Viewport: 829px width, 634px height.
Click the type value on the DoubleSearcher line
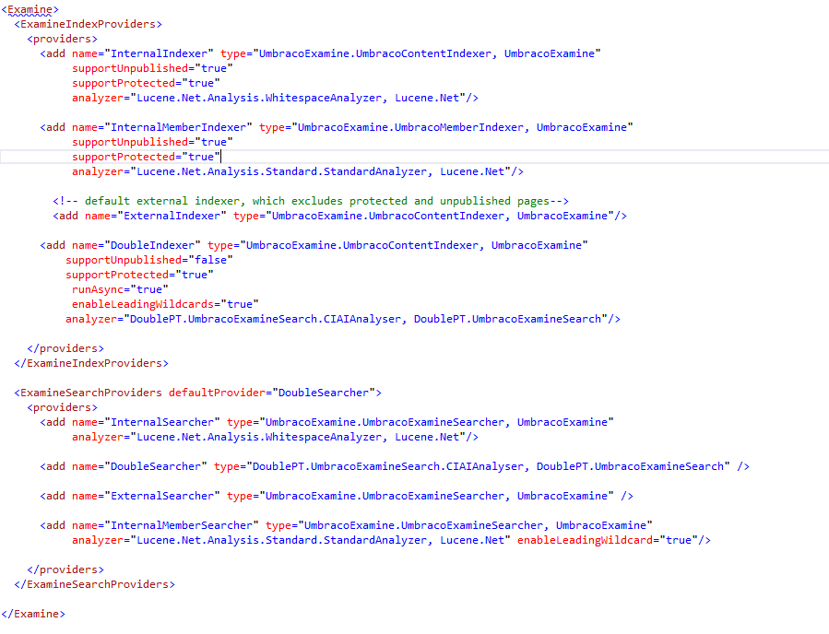click(x=488, y=467)
